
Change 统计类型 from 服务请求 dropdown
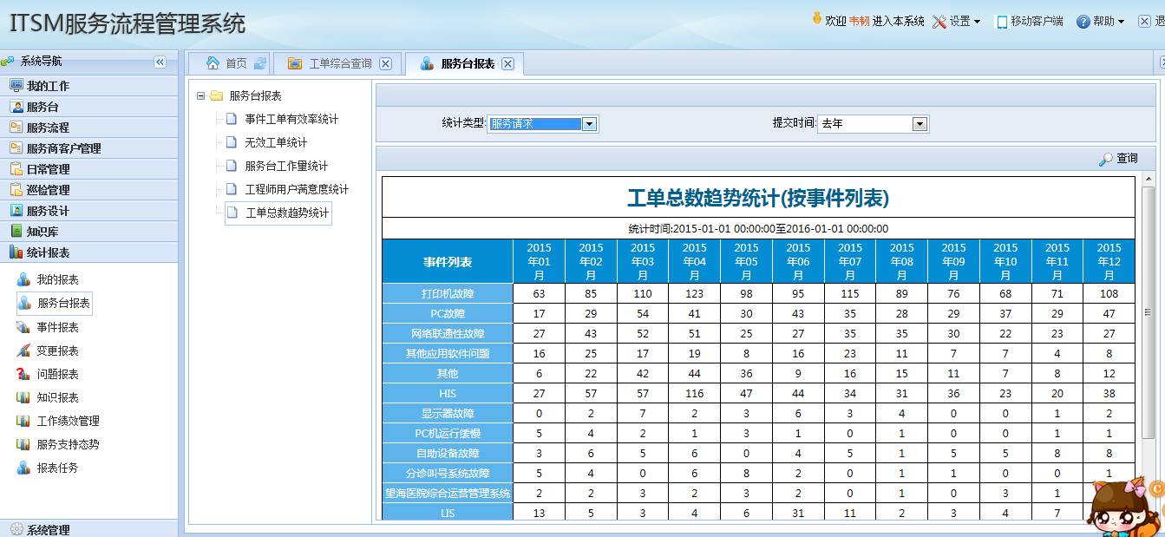590,123
